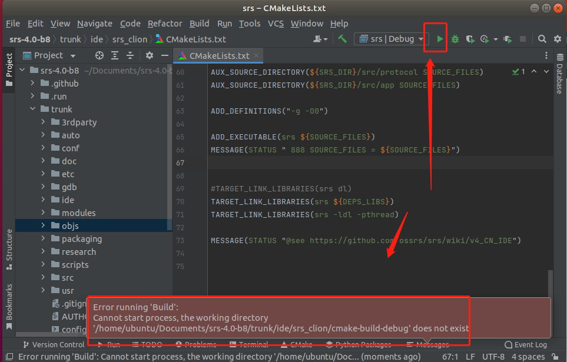567x362 pixels.
Task: Collapse the trunk folder
Action: click(x=32, y=108)
